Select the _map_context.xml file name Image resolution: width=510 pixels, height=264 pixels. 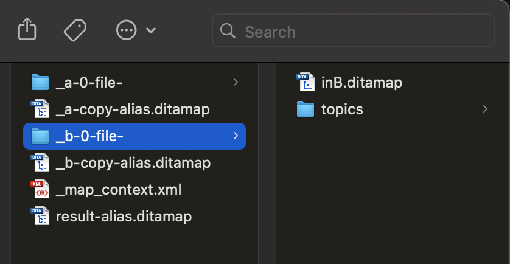click(x=118, y=190)
